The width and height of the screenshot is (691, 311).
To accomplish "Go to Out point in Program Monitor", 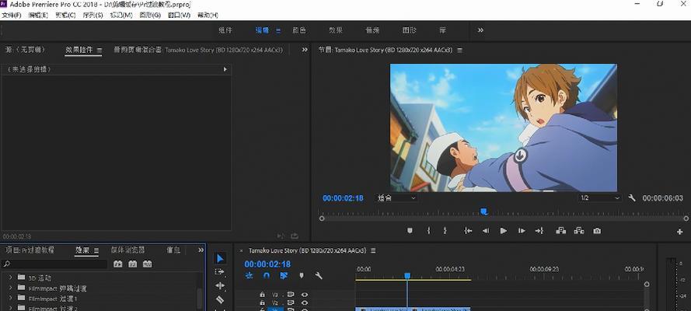I will click(x=539, y=230).
